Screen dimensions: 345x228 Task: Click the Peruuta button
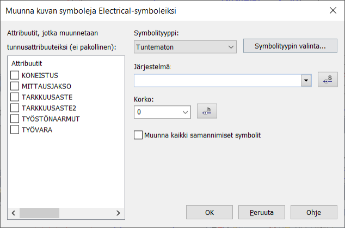[261, 212]
